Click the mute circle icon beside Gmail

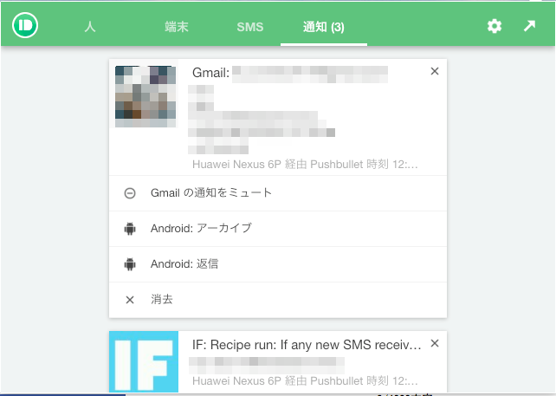[x=130, y=193]
